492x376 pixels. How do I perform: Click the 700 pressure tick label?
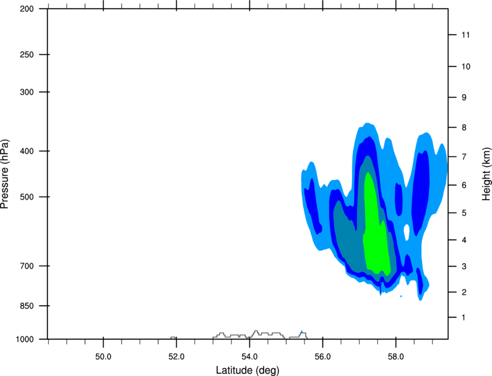tap(27, 266)
